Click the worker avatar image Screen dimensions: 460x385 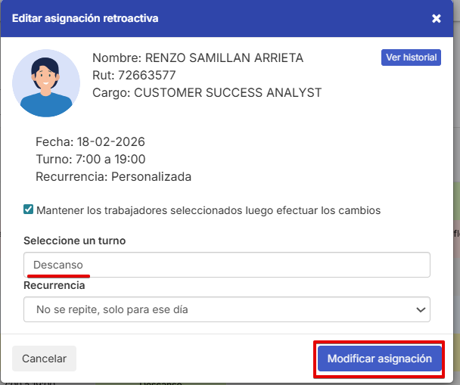tap(46, 82)
